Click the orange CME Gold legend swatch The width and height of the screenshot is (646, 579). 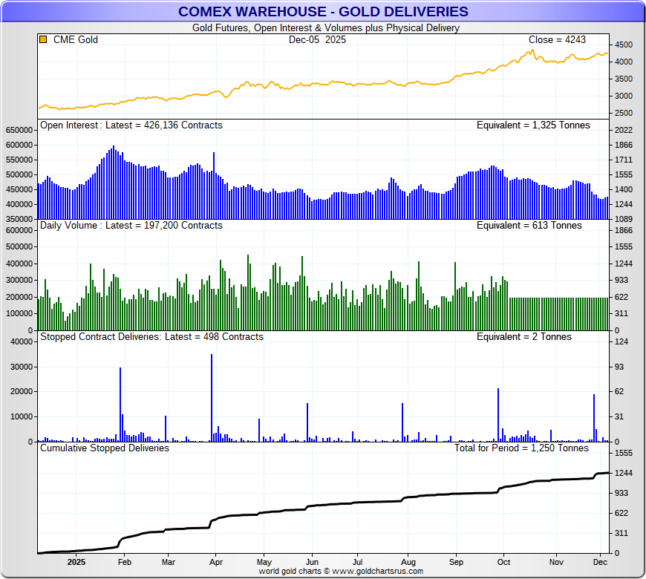[43, 39]
